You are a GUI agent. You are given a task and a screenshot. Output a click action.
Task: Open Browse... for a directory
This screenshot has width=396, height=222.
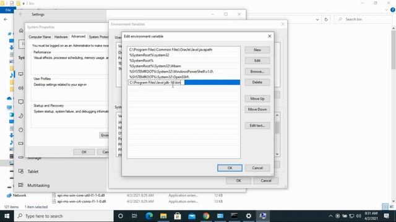pos(257,72)
